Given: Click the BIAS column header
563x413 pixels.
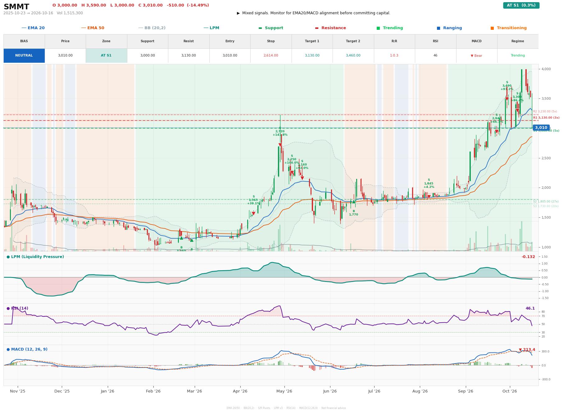Looking at the screenshot, I should point(24,41).
